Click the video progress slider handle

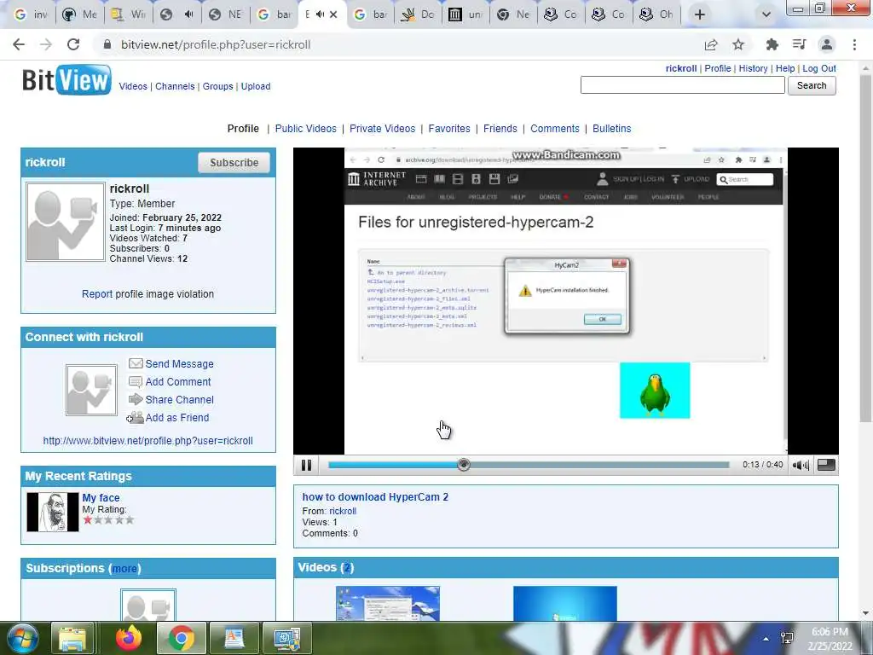(x=463, y=465)
